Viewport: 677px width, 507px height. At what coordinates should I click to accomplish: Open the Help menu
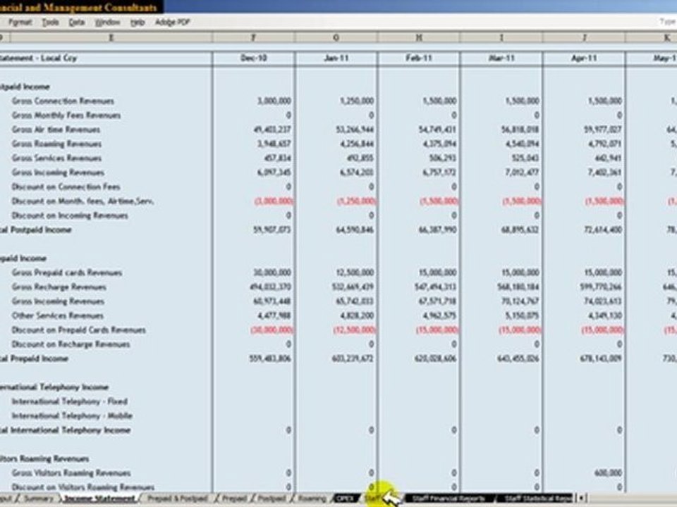click(x=138, y=22)
